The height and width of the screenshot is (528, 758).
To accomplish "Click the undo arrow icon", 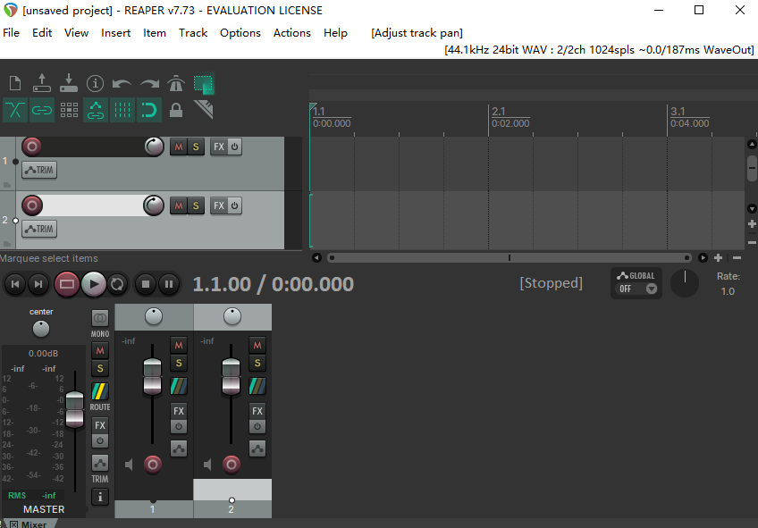I will (x=122, y=84).
